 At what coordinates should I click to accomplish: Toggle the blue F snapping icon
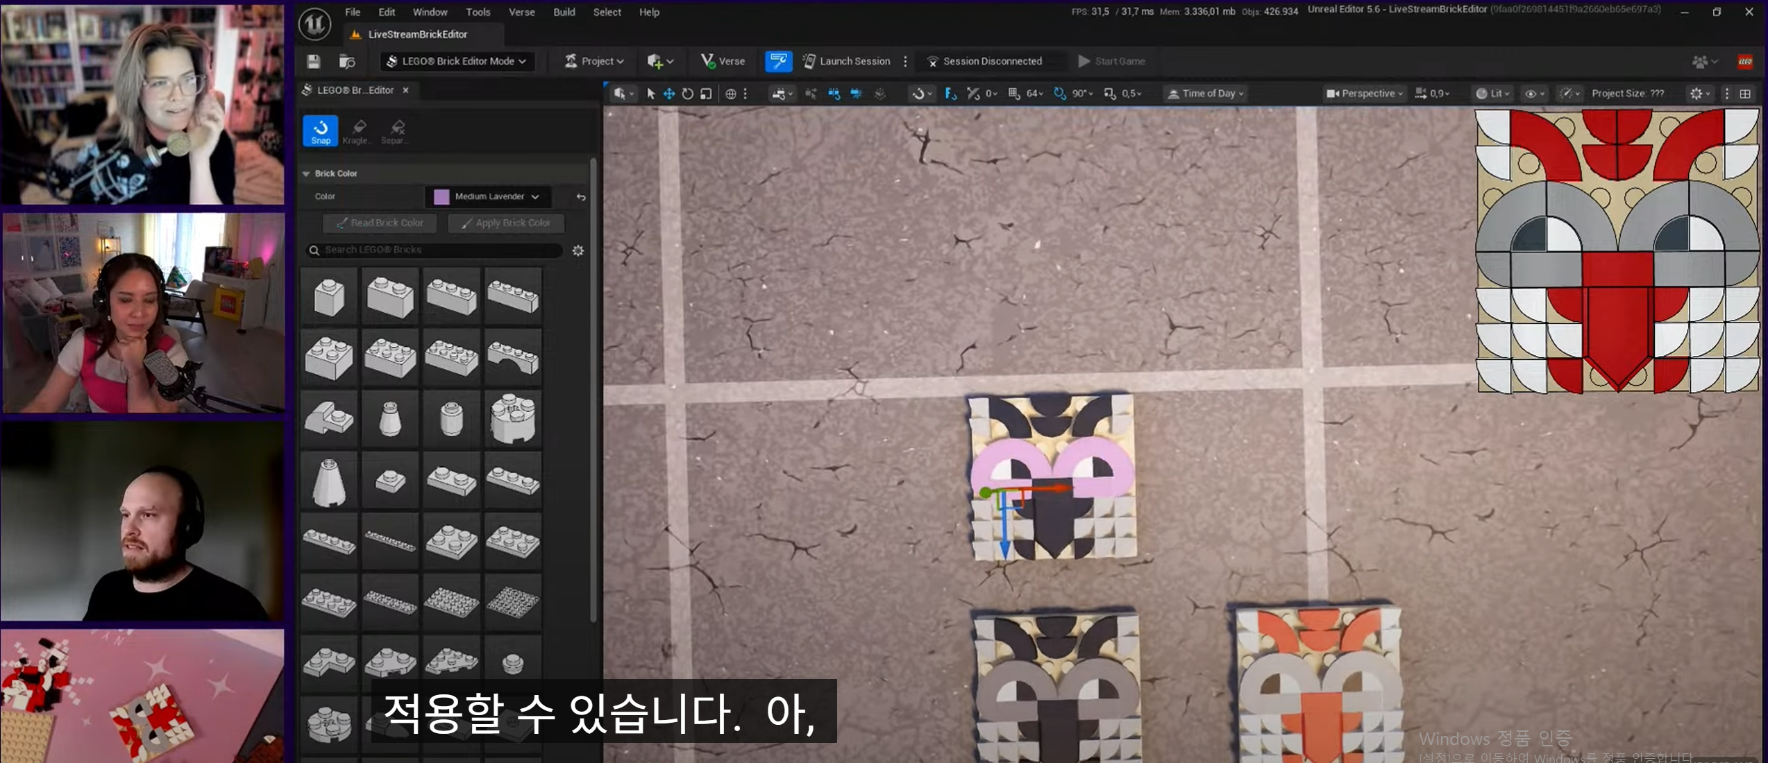coord(950,94)
